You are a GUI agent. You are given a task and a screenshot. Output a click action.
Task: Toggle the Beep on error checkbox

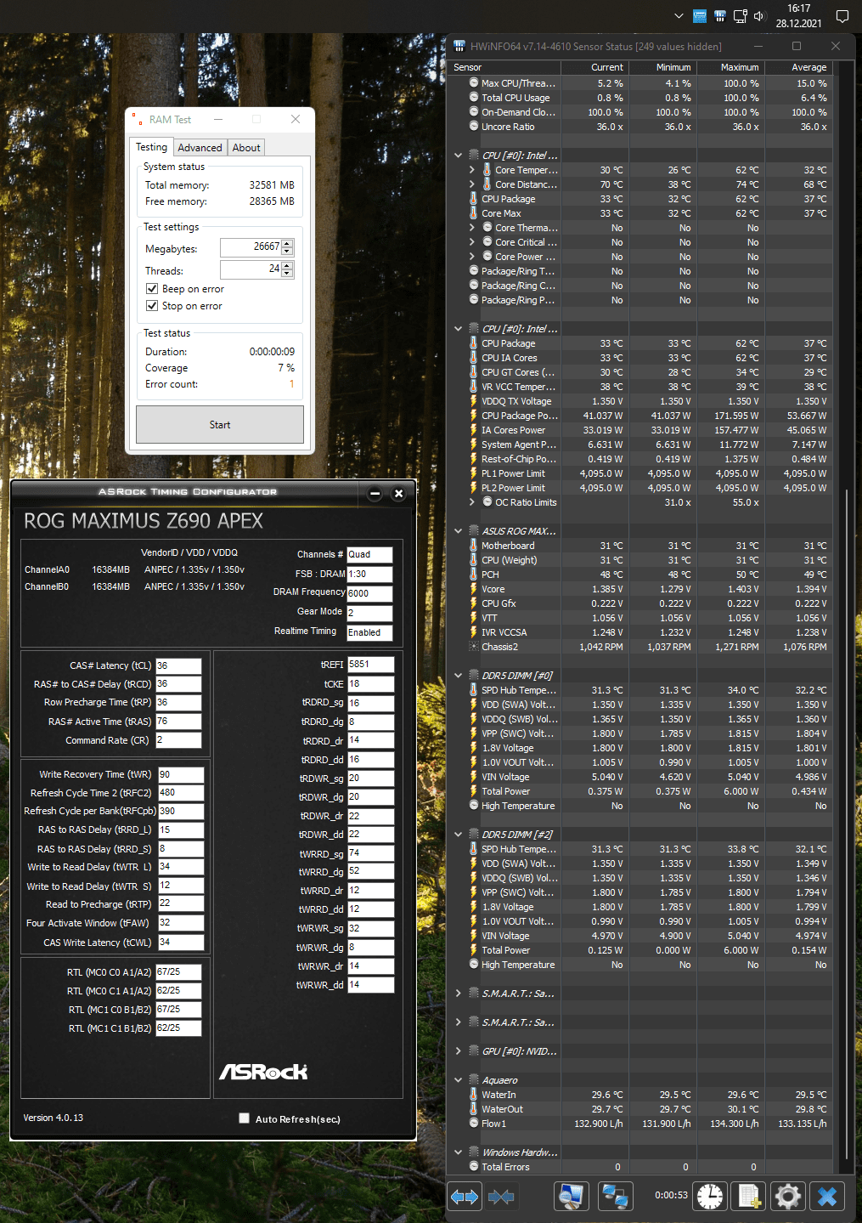tap(152, 289)
